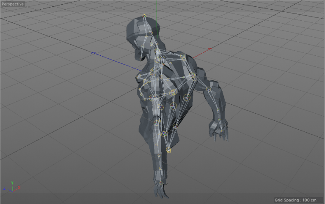
Task: Select the jaw joint below the face
Action: tap(141, 59)
